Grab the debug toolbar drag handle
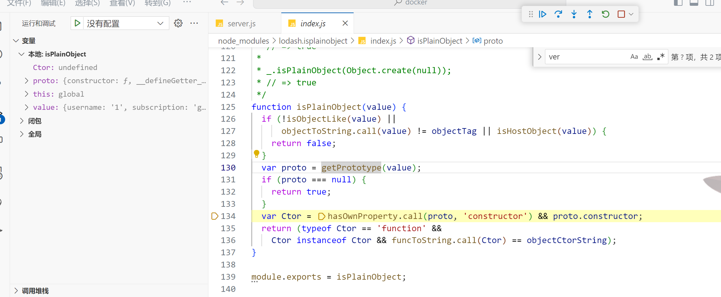 coord(531,14)
